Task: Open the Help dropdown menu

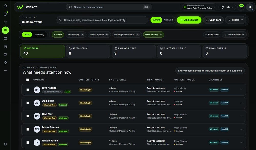Action: pos(227,7)
